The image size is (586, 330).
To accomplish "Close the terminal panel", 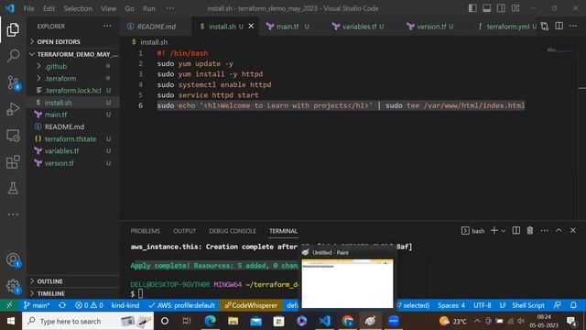I will [573, 230].
